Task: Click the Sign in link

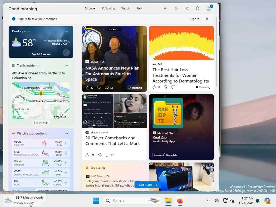Action: 195,19
